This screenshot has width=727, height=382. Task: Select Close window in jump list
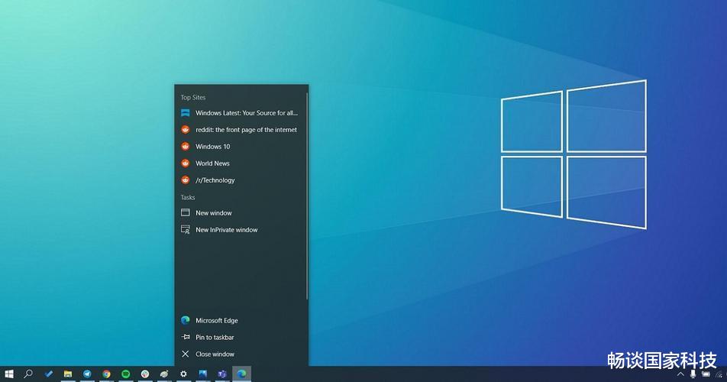(x=241, y=354)
